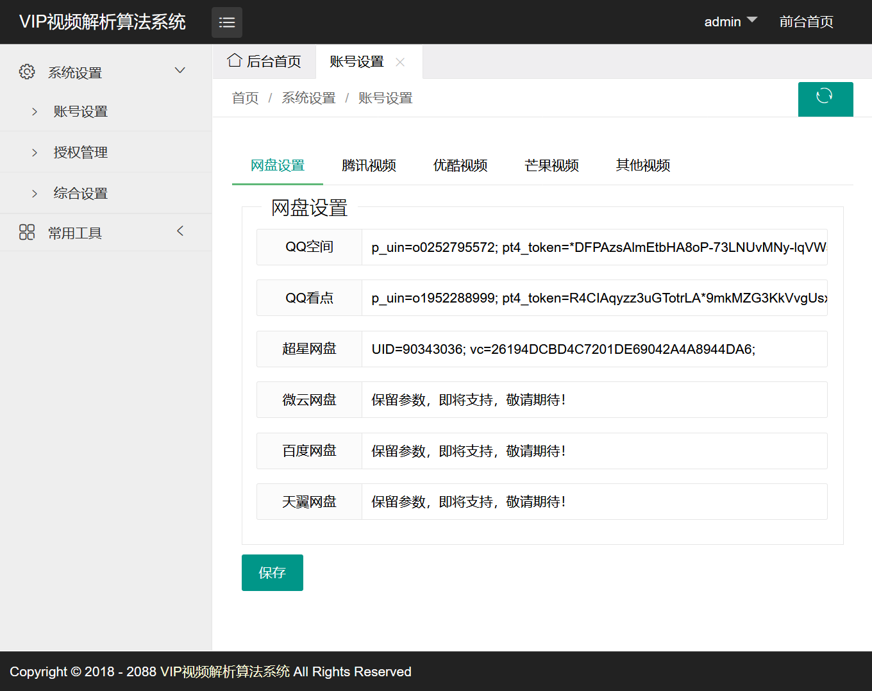872x691 pixels.
Task: Click the home icon on 后台首页 tab
Action: pos(234,60)
